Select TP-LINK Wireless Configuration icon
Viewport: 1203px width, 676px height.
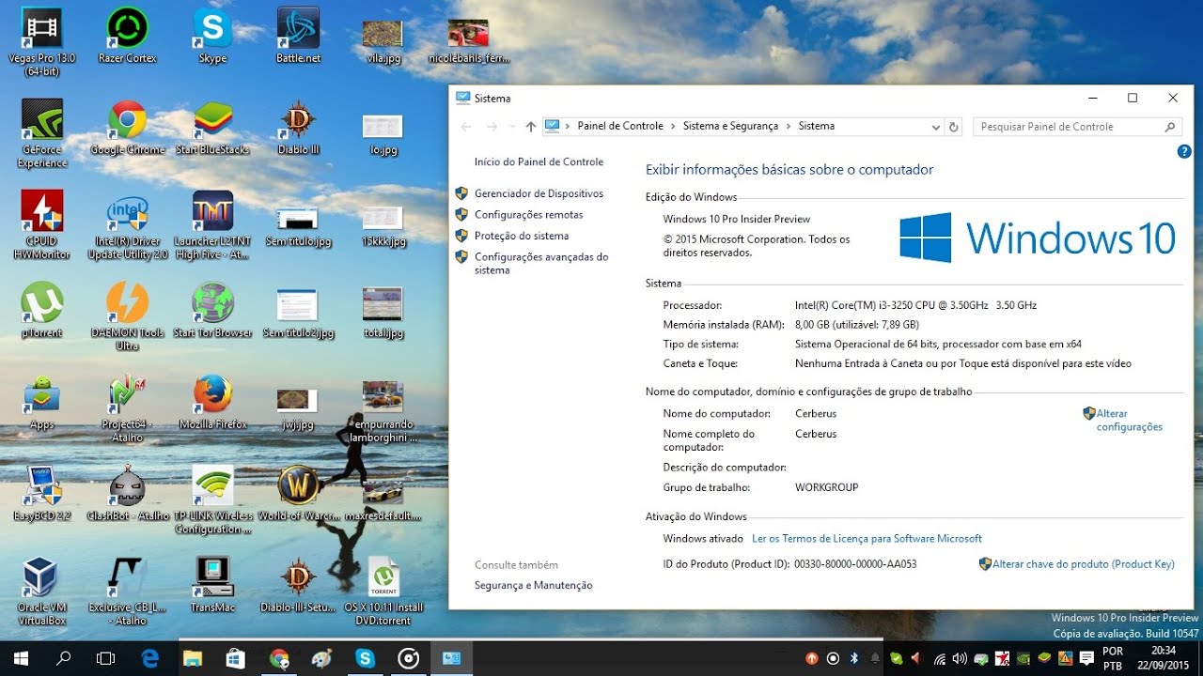pos(212,500)
